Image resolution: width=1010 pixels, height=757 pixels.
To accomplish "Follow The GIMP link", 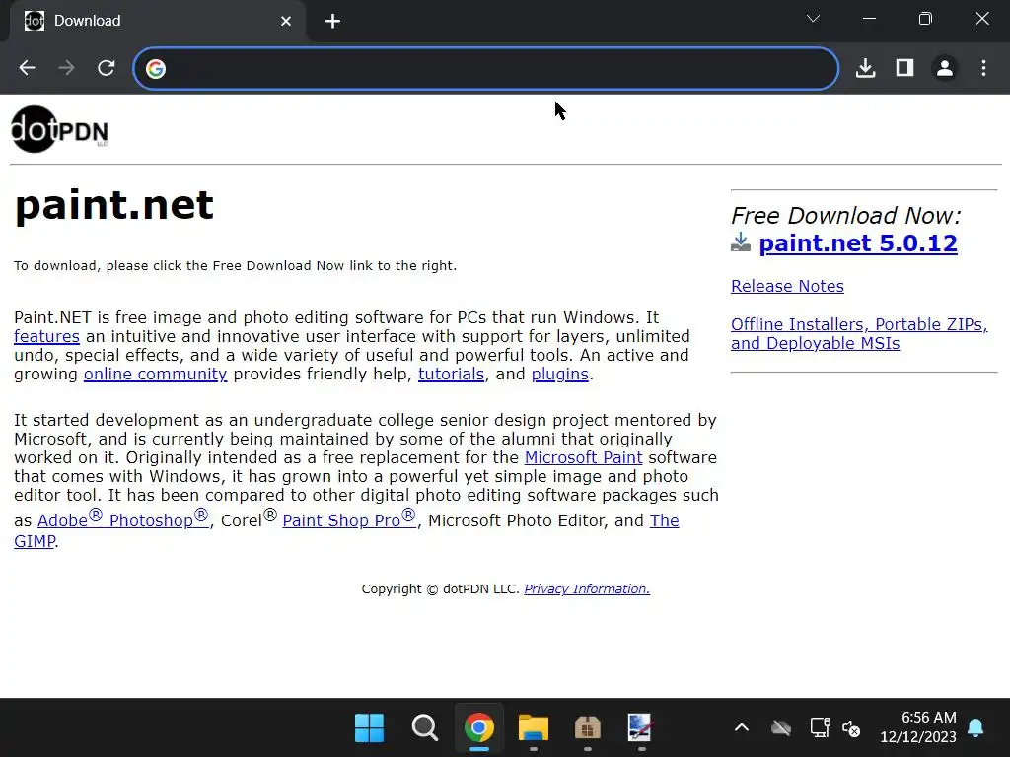I will pos(664,520).
